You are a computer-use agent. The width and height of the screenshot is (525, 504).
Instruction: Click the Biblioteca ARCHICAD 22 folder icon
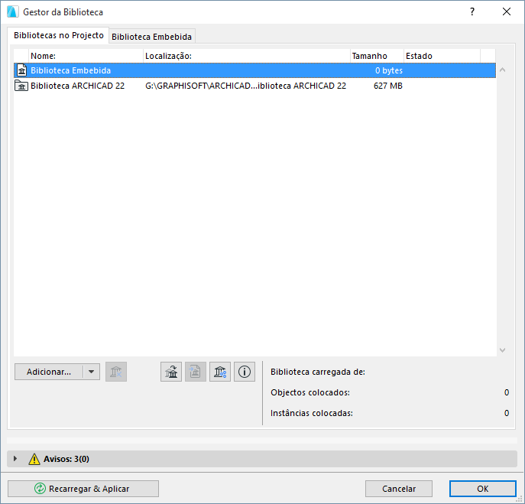click(x=21, y=86)
